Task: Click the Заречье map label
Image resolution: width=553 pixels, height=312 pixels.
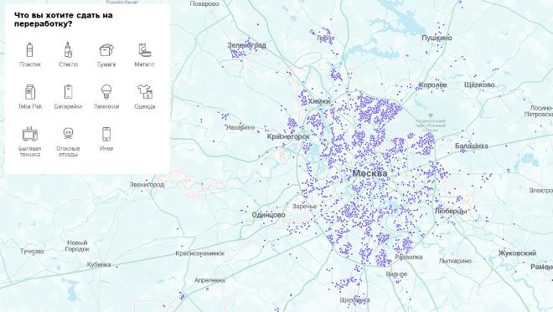Action: click(304, 207)
